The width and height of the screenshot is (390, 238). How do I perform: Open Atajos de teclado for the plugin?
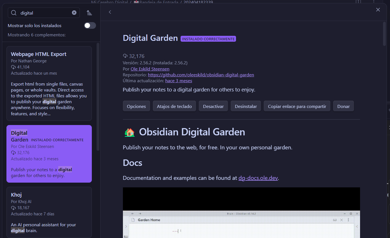(x=174, y=106)
